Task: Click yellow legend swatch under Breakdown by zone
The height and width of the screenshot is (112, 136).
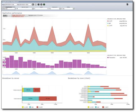Action: [x=88, y=107]
